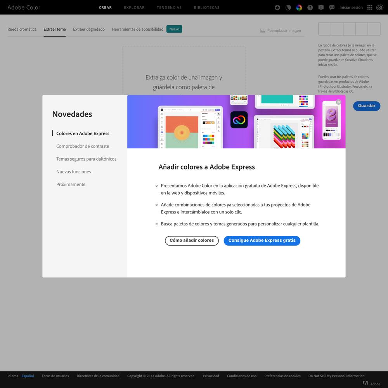Click the Añadir colores a Adobe Express heading
This screenshot has height=388, width=388.
pos(207,167)
